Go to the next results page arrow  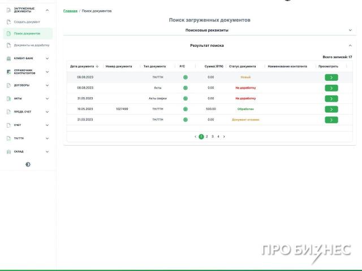tap(224, 137)
